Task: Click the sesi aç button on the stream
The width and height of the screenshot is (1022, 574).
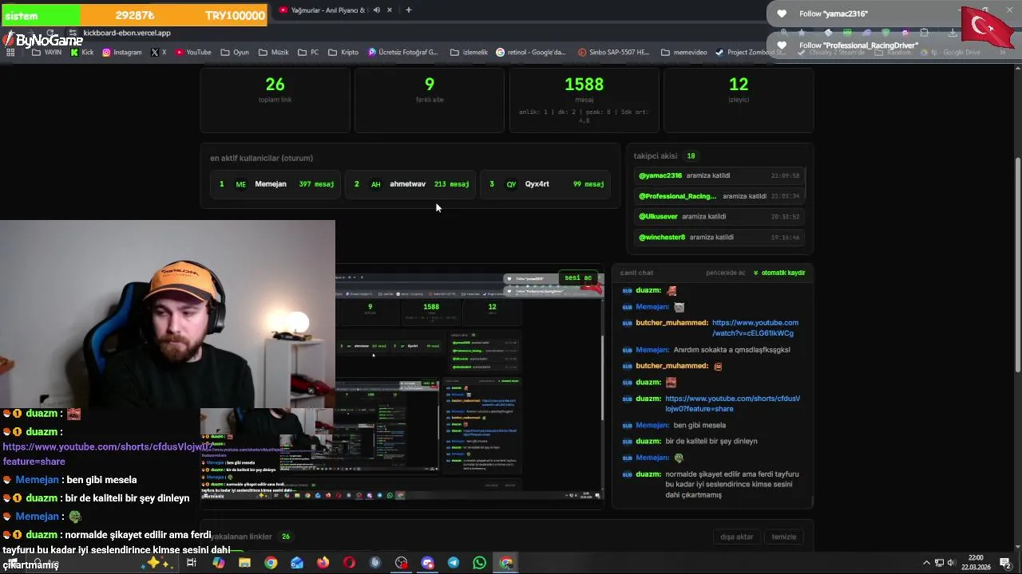Action: [x=578, y=278]
